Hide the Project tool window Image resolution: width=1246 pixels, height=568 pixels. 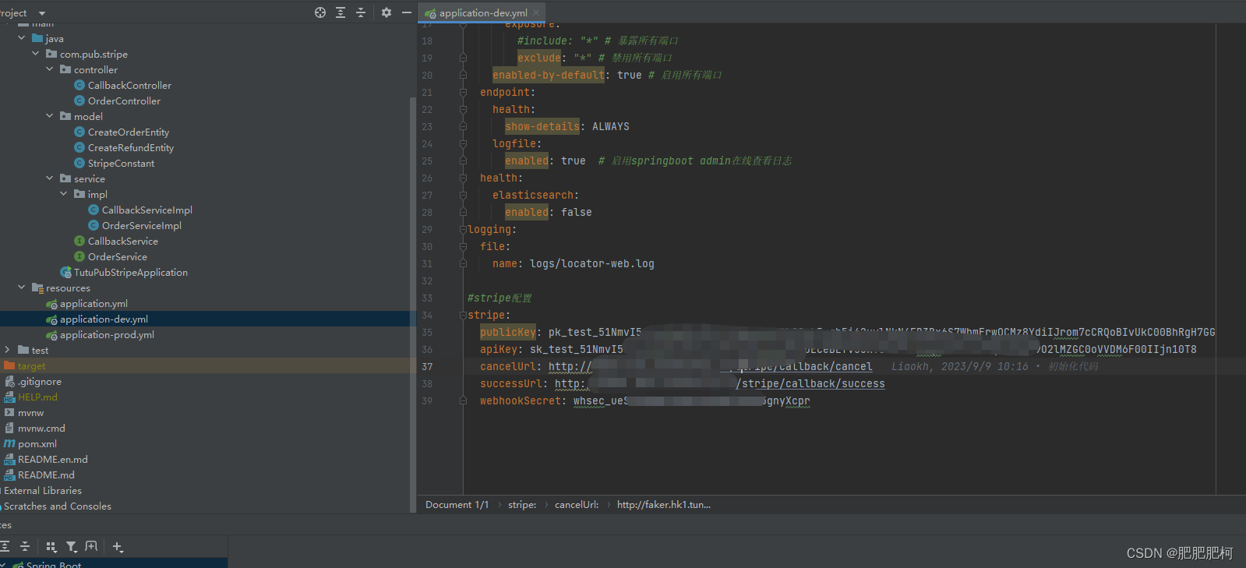click(407, 12)
